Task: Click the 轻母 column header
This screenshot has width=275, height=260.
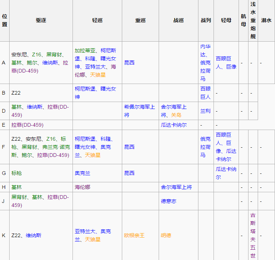Action: tap(226, 20)
